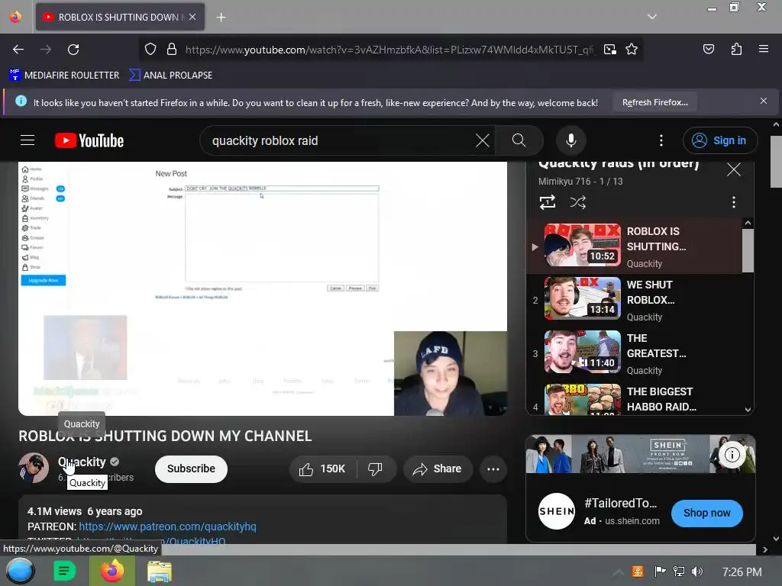Open the SHEIN advertiser logo
Screen dimensions: 782x586
(557, 511)
